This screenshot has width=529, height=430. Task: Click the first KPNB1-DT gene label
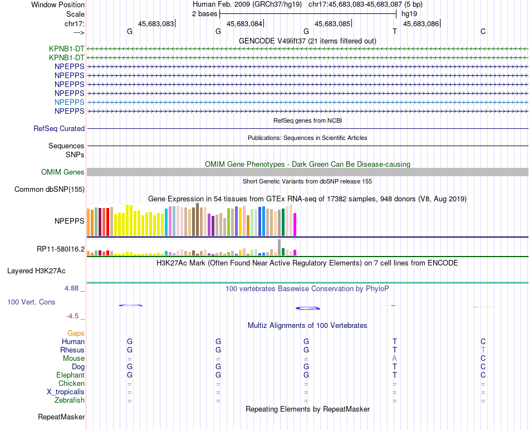[66, 49]
